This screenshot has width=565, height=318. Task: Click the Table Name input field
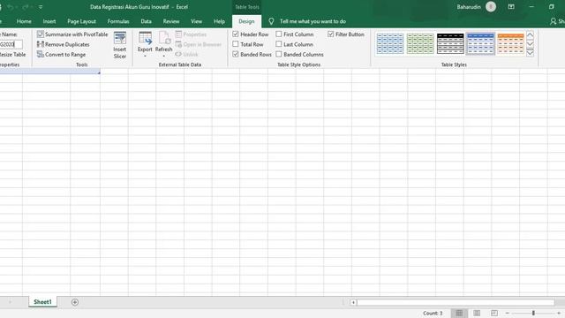click(11, 44)
